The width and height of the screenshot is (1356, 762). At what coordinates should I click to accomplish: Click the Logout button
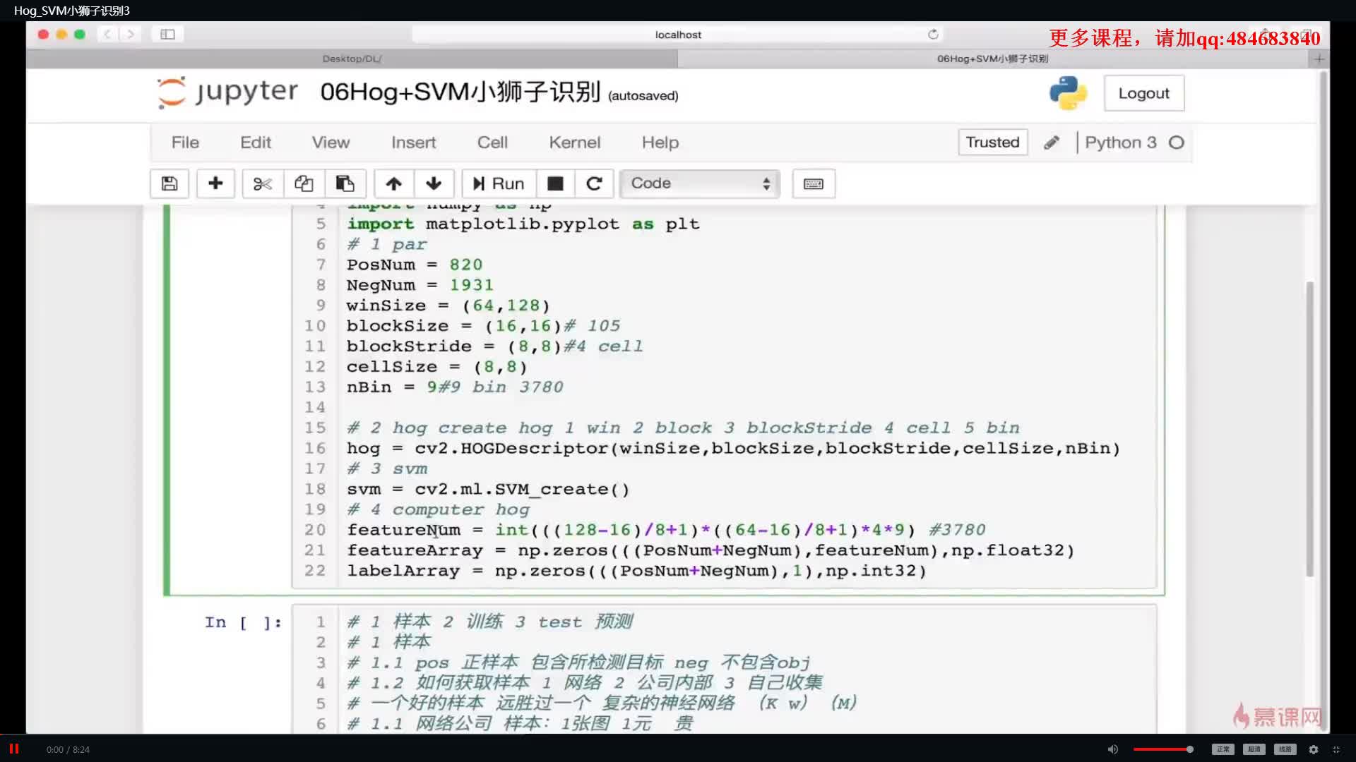click(x=1143, y=92)
